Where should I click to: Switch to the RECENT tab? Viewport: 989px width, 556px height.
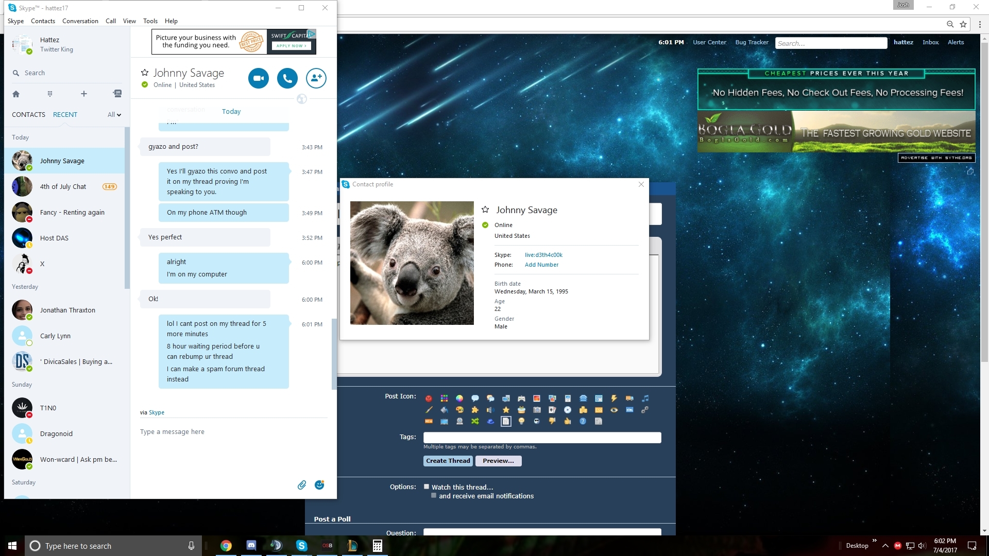click(65, 115)
